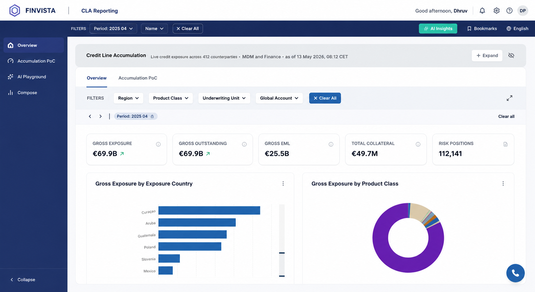Click the floating phone call button
This screenshot has width=535, height=292.
point(515,273)
